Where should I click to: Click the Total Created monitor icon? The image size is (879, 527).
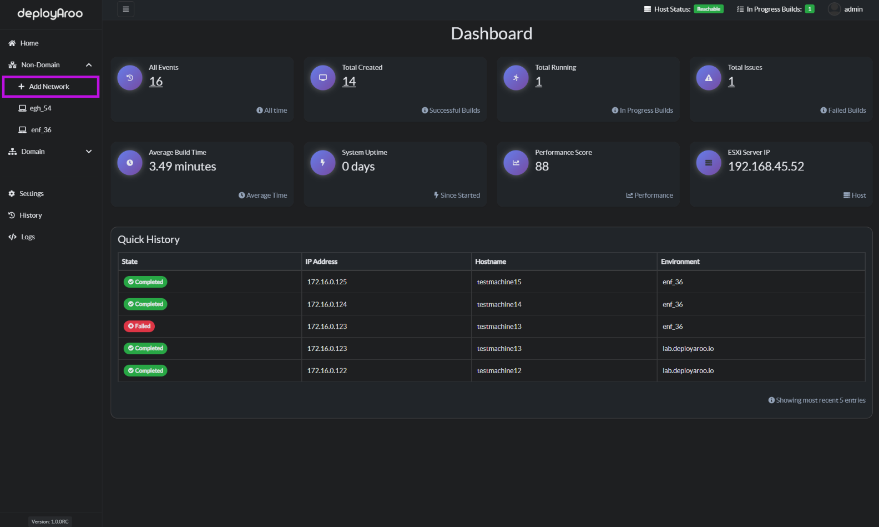coord(323,78)
